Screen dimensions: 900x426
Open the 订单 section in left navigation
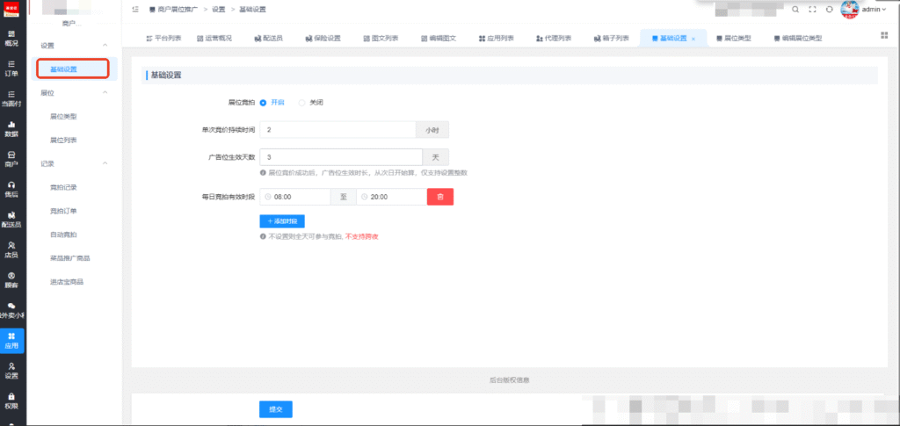tap(11, 68)
